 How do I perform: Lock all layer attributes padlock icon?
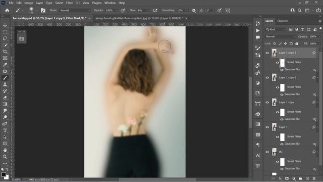point(297,43)
